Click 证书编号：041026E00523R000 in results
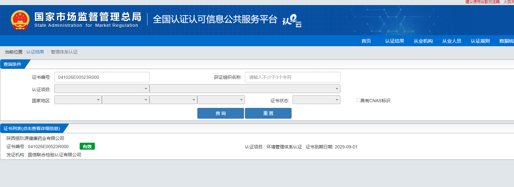This screenshot has width=514, height=187. [x=37, y=146]
